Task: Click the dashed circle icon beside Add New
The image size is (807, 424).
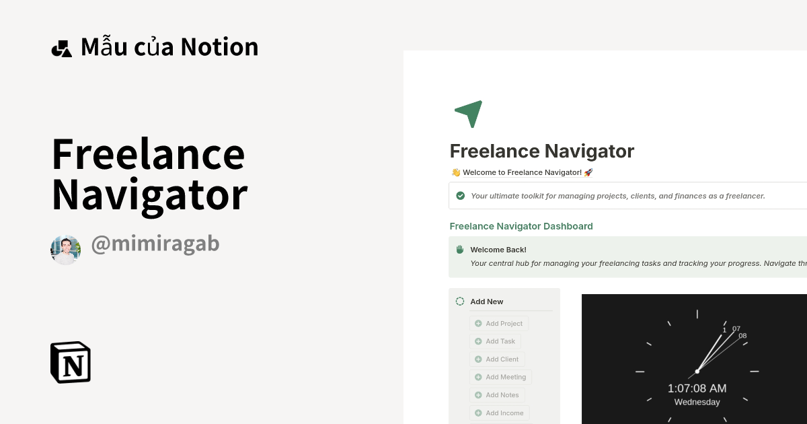Action: [x=460, y=301]
